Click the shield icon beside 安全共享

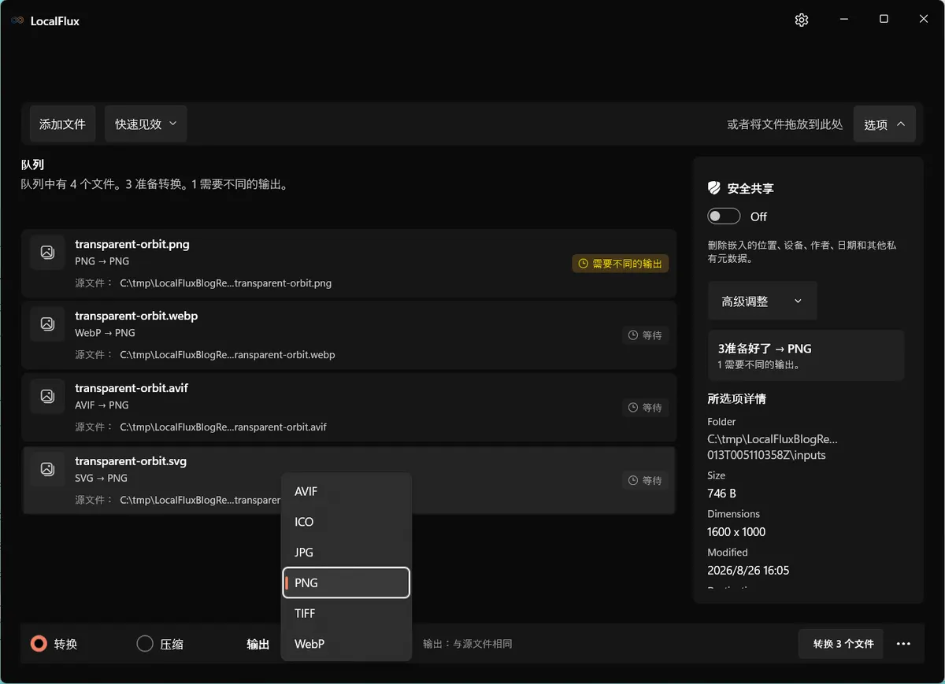point(714,188)
